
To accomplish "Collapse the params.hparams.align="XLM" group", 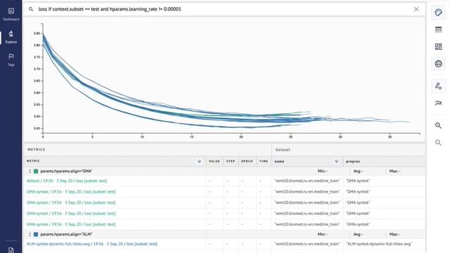I will [x=30, y=234].
